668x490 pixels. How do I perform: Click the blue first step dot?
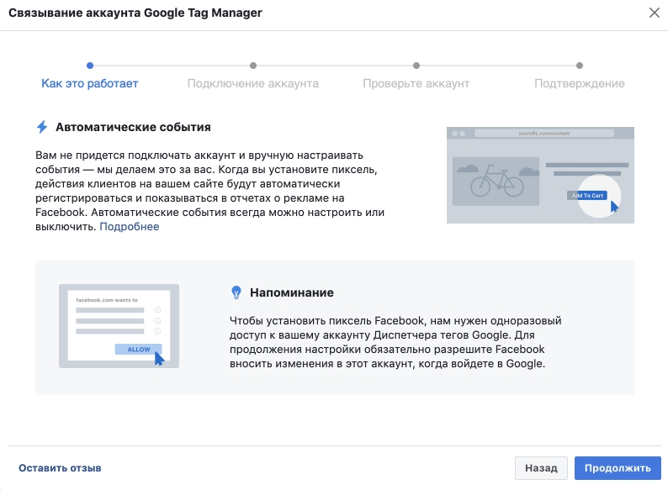coord(90,66)
